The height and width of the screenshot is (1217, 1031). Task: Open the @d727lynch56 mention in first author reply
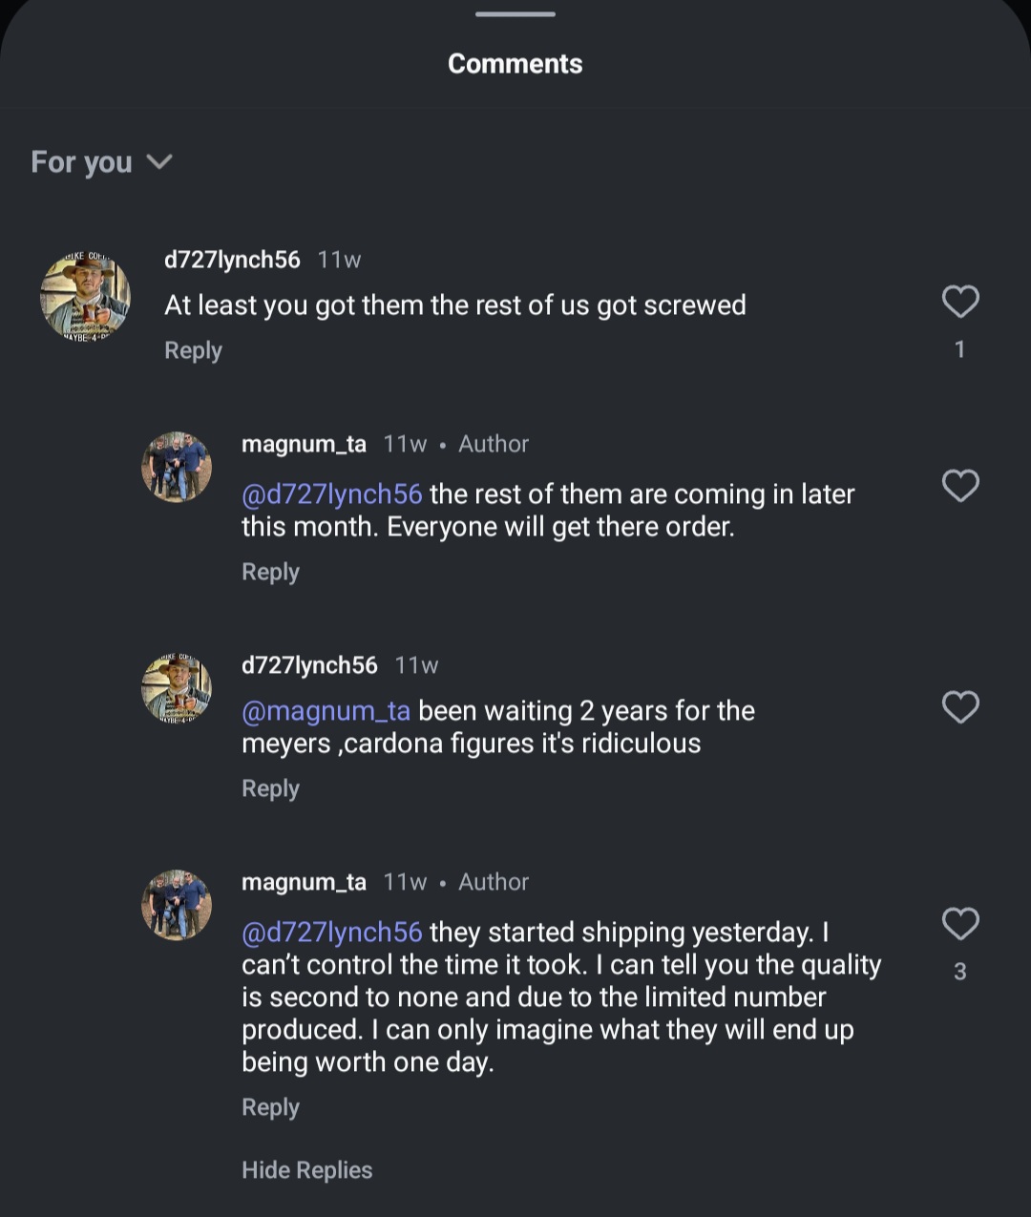[331, 494]
